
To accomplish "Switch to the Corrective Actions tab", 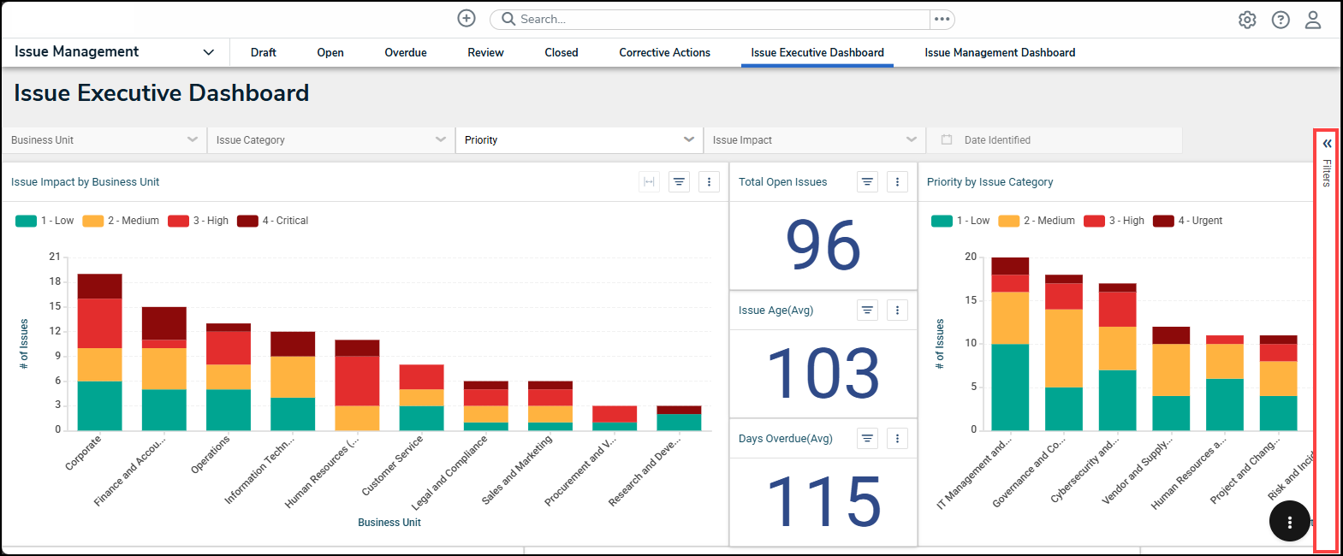I will pos(664,53).
